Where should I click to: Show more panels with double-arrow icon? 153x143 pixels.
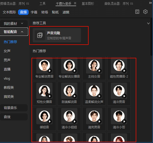[x=150, y=3]
